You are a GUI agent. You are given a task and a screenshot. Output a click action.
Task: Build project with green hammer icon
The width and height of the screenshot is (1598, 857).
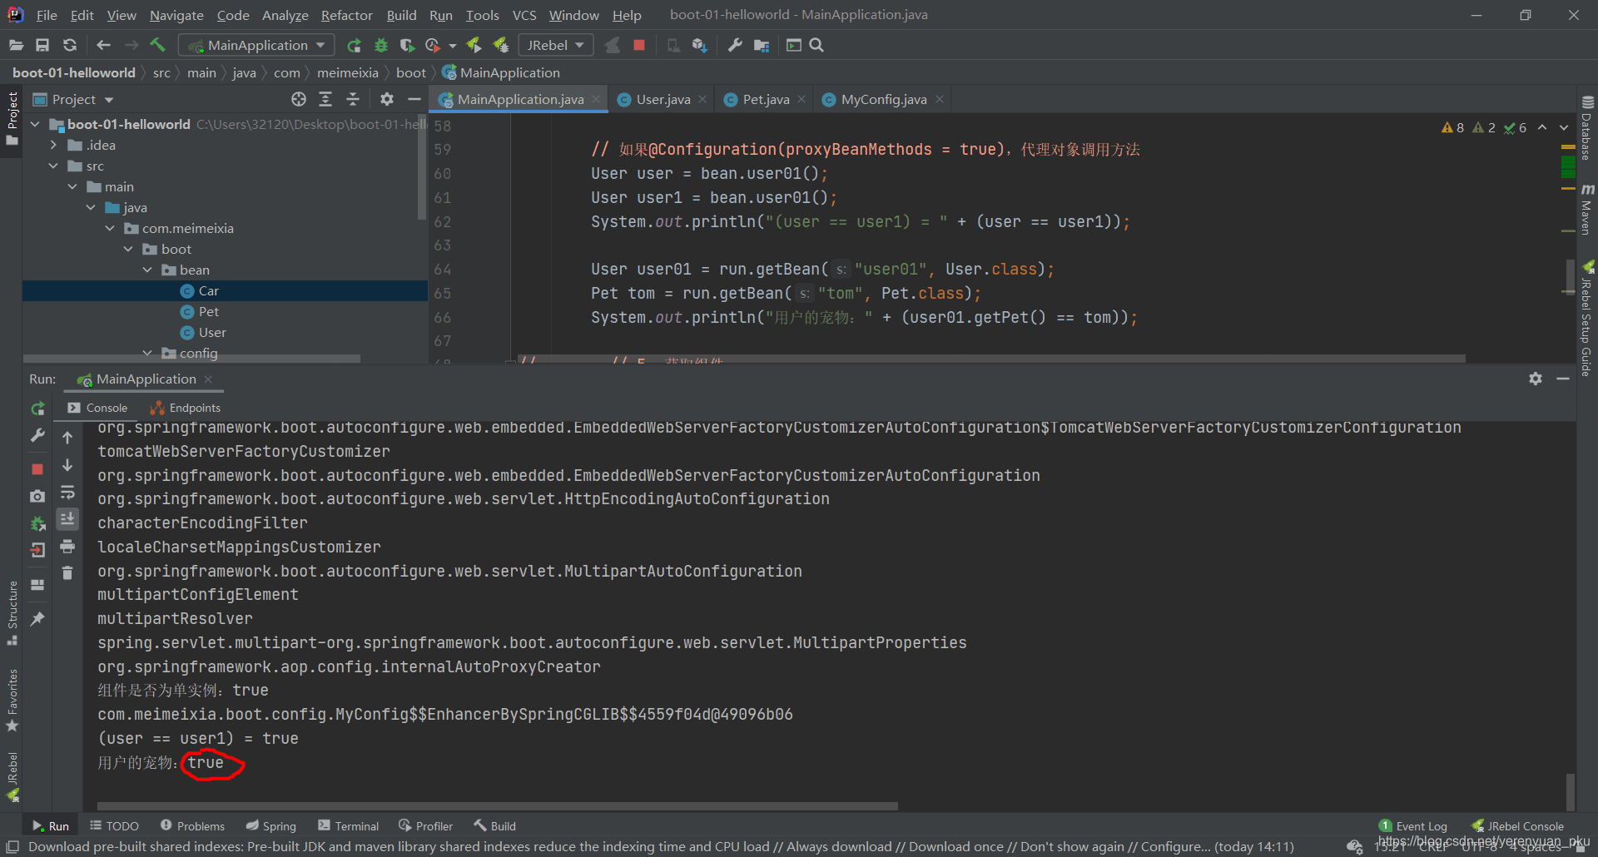coord(157,45)
